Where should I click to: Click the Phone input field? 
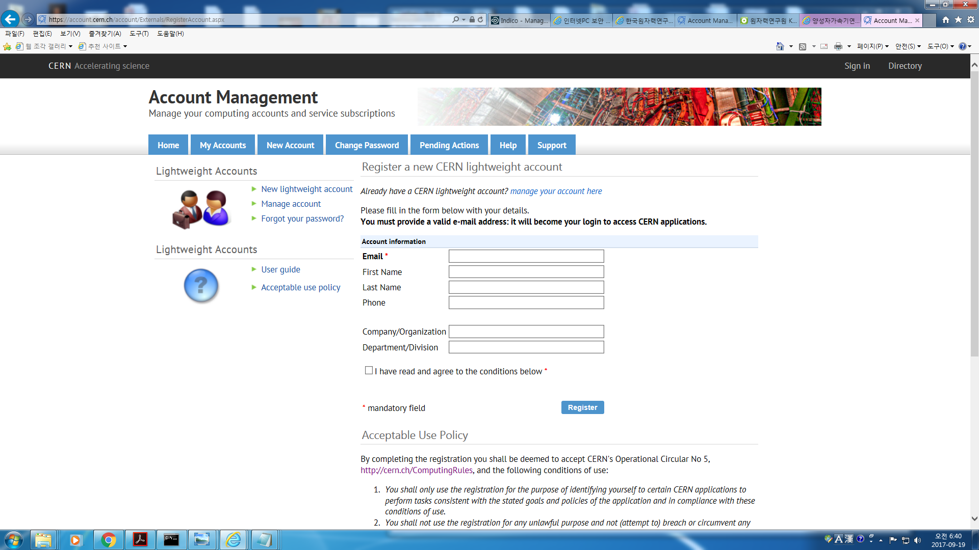pyautogui.click(x=526, y=302)
